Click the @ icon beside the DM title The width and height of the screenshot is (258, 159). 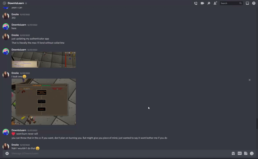(4, 3)
